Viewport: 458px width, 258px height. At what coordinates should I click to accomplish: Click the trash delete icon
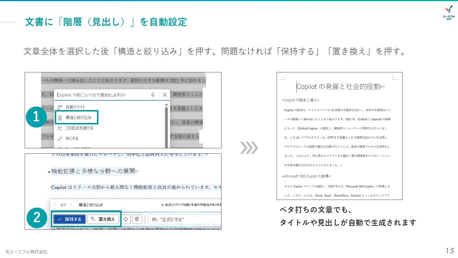tap(137, 219)
